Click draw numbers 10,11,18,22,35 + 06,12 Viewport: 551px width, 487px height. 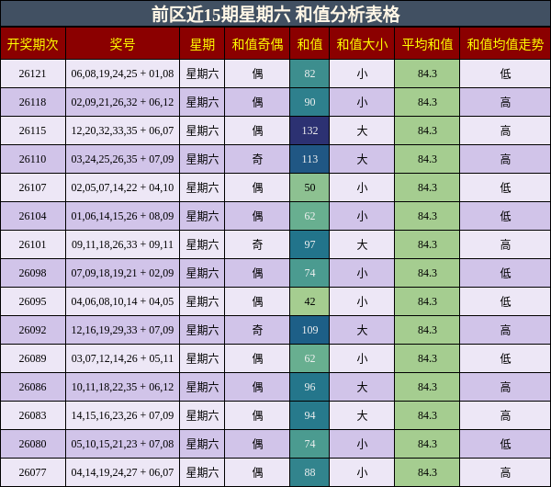point(122,387)
